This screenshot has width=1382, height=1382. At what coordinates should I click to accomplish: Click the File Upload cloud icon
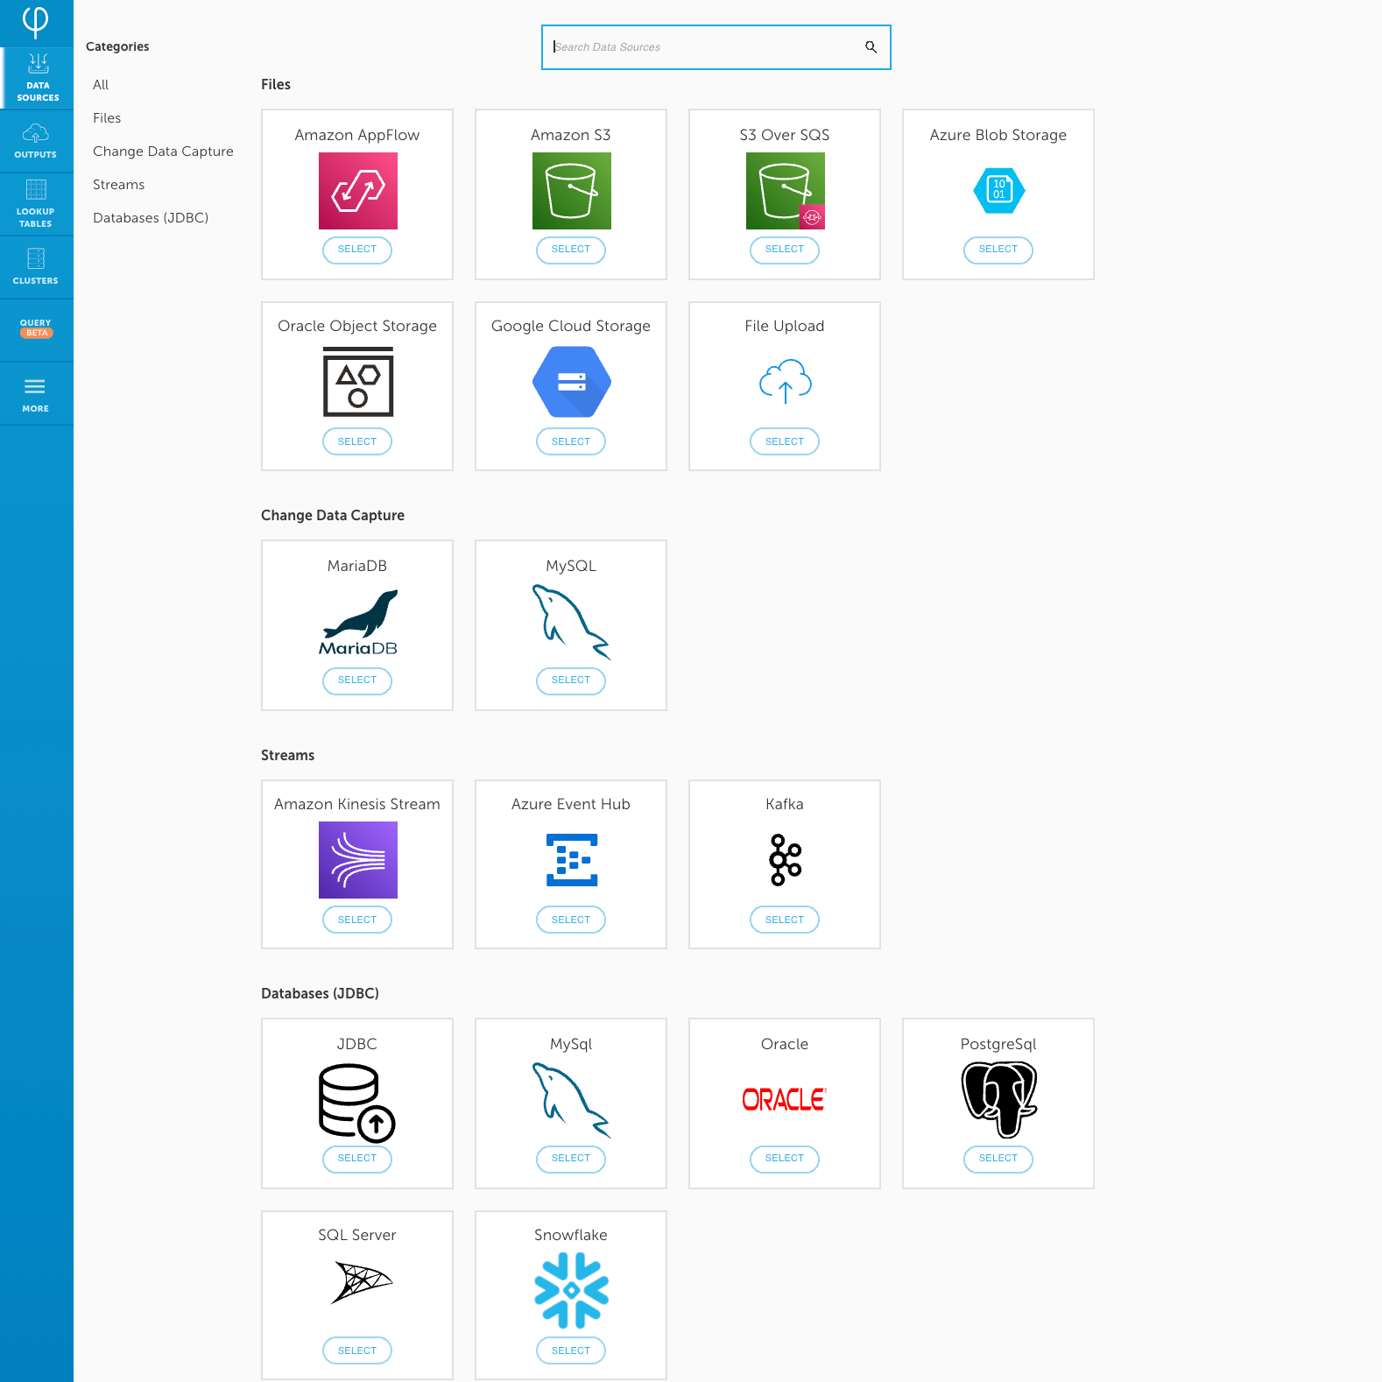coord(786,381)
